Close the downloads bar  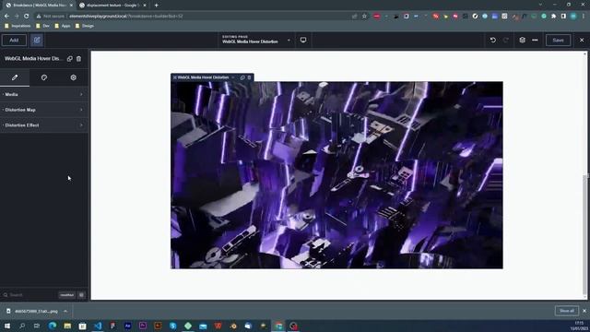[x=584, y=311]
